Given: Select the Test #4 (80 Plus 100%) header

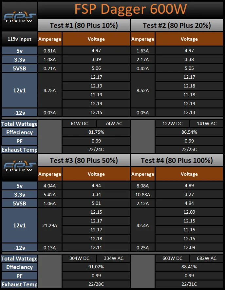Looking at the screenshot, I should point(177,160).
